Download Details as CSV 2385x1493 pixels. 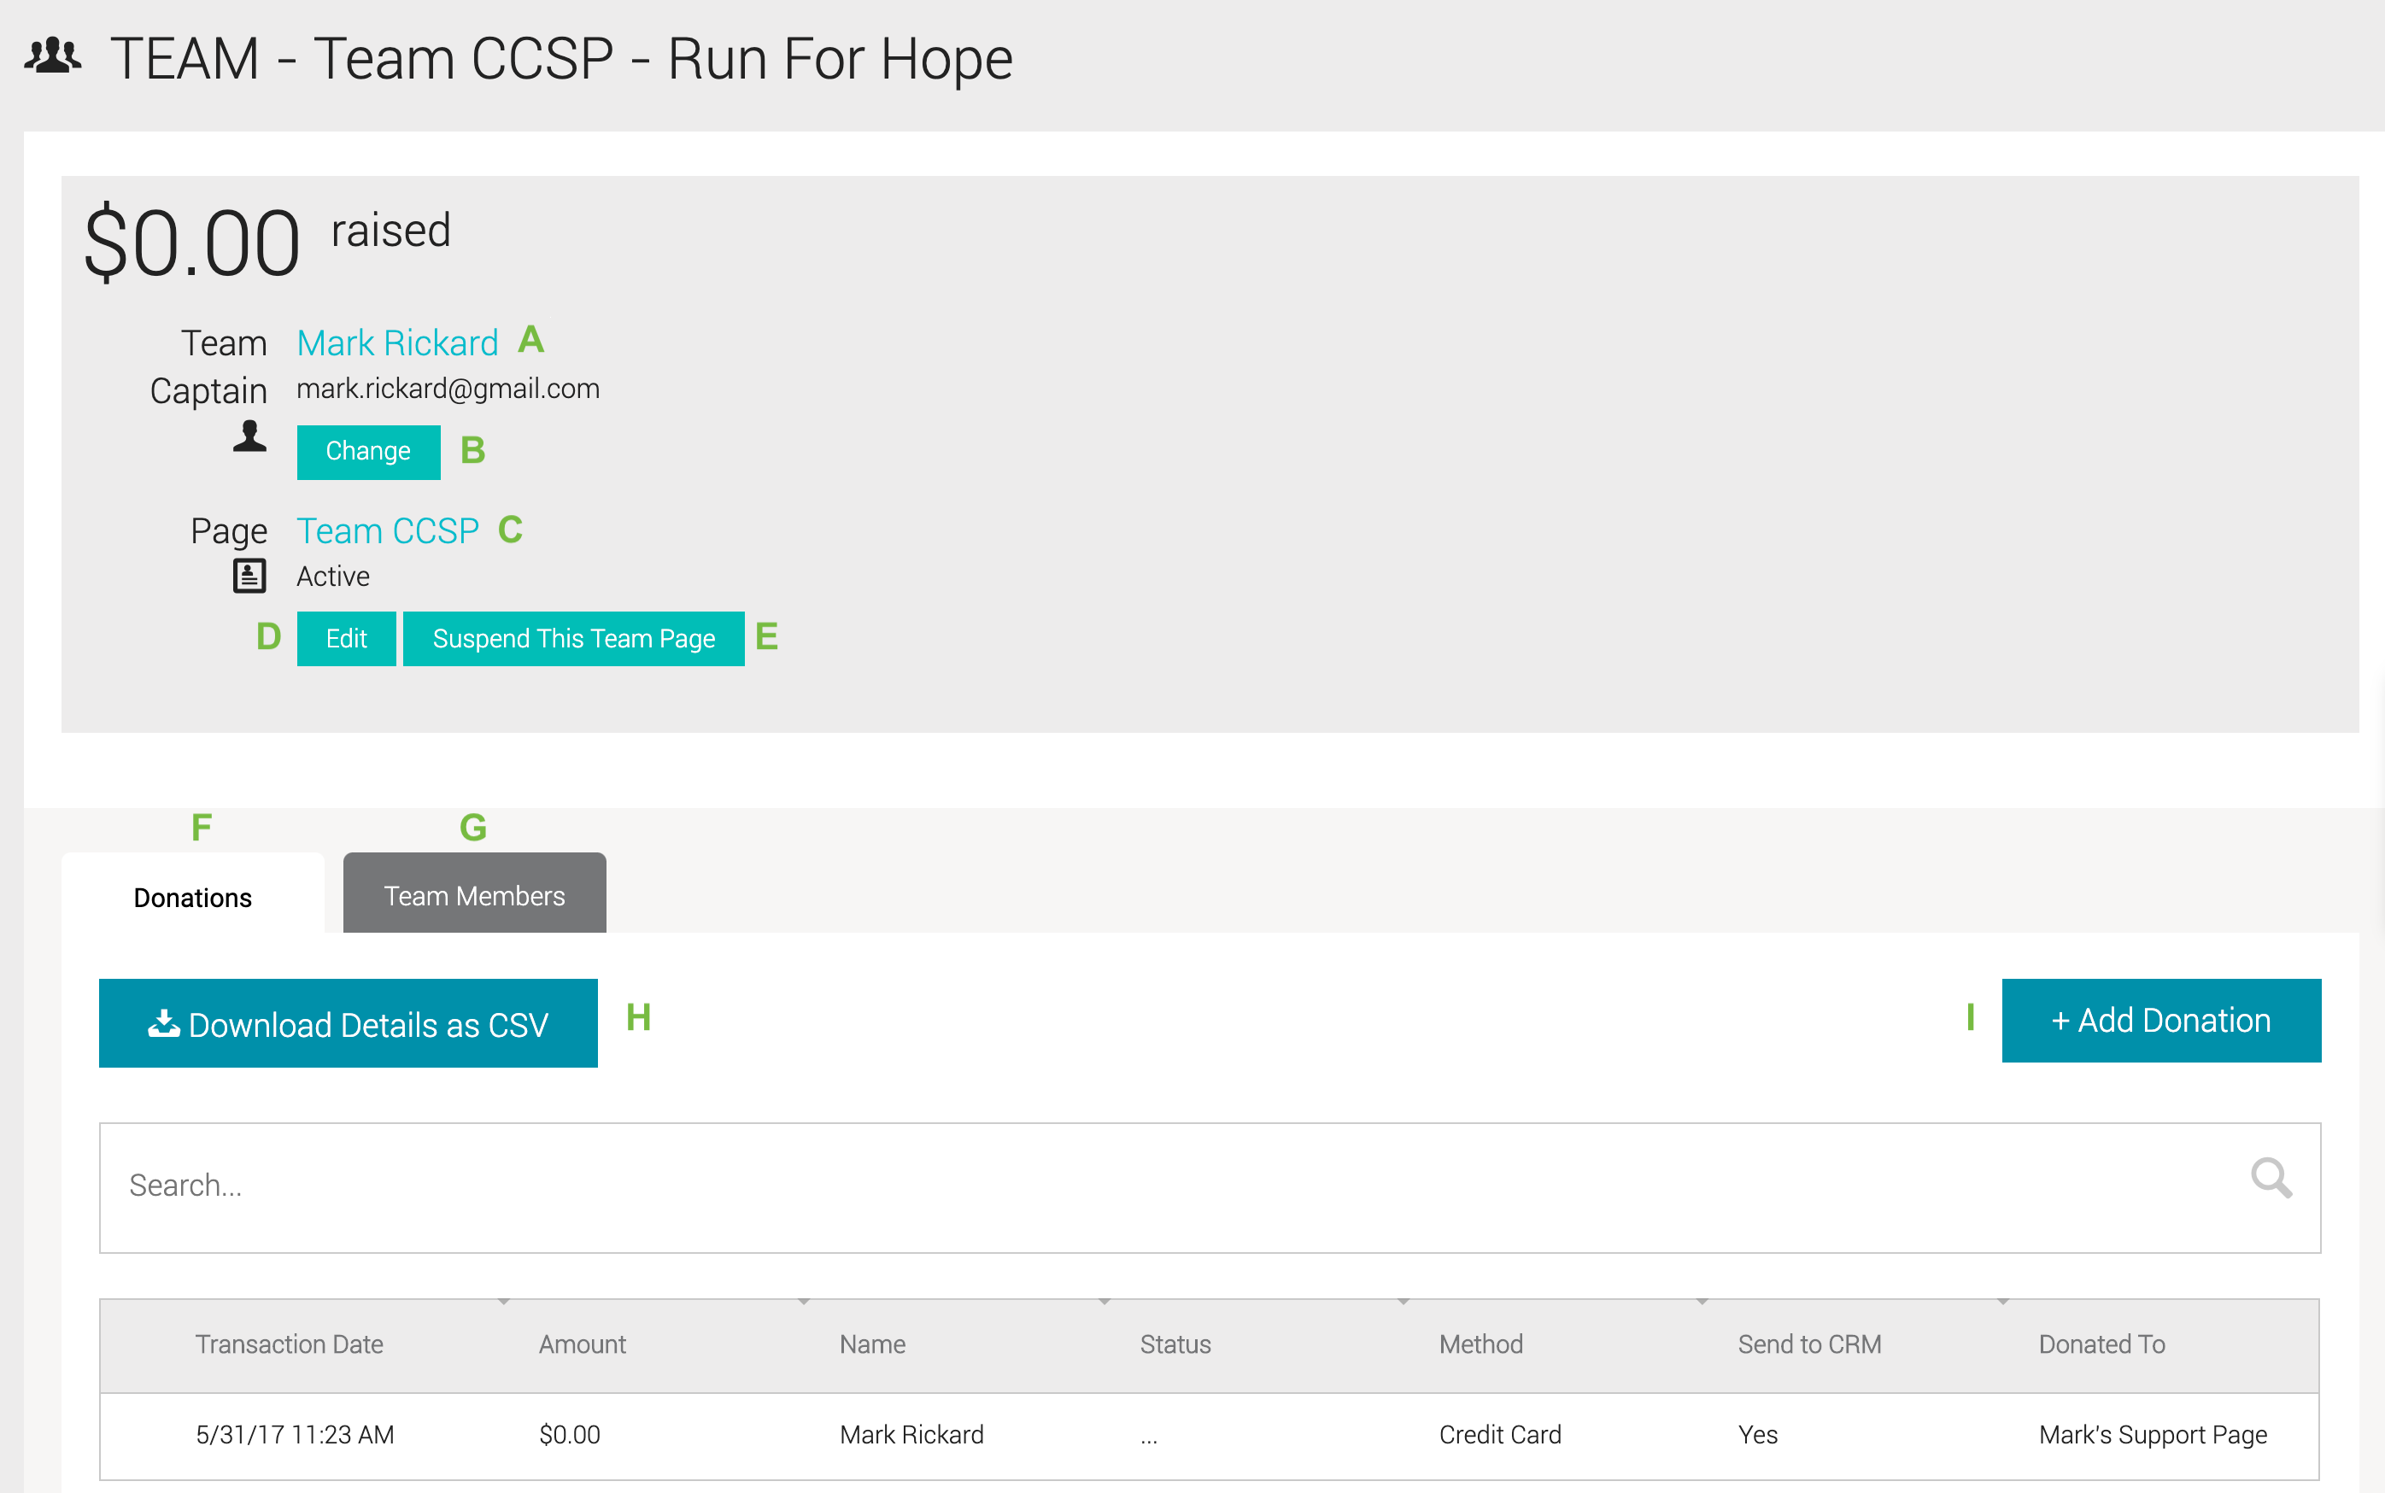(348, 1024)
